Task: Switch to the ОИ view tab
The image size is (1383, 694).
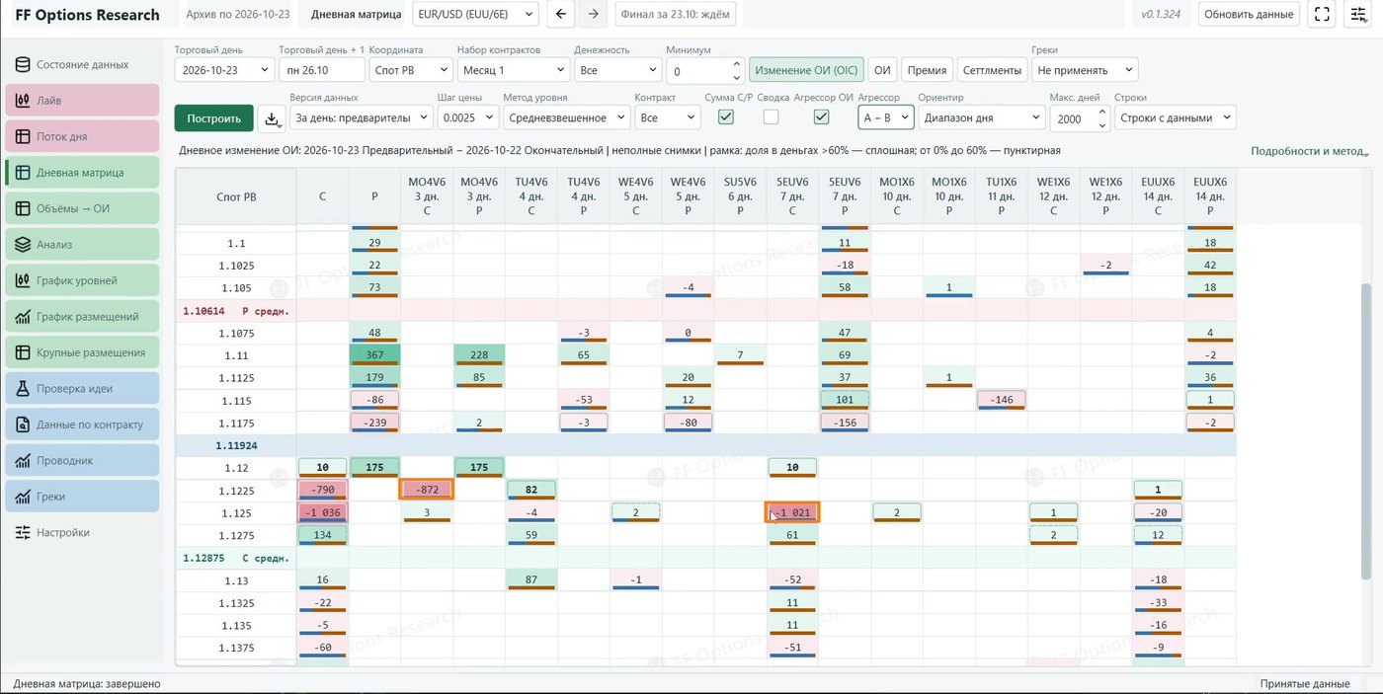Action: (x=883, y=70)
